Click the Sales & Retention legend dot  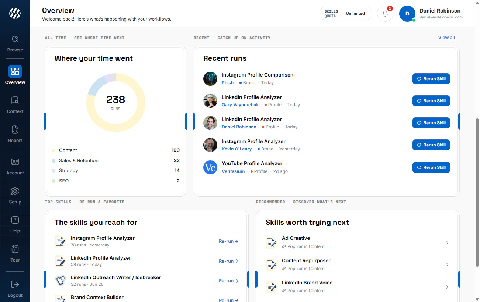pyautogui.click(x=54, y=161)
